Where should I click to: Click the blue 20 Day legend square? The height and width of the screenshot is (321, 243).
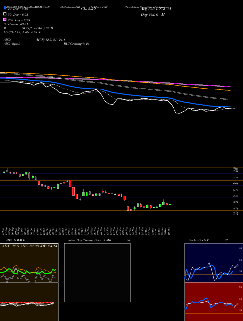(x=5, y=8)
